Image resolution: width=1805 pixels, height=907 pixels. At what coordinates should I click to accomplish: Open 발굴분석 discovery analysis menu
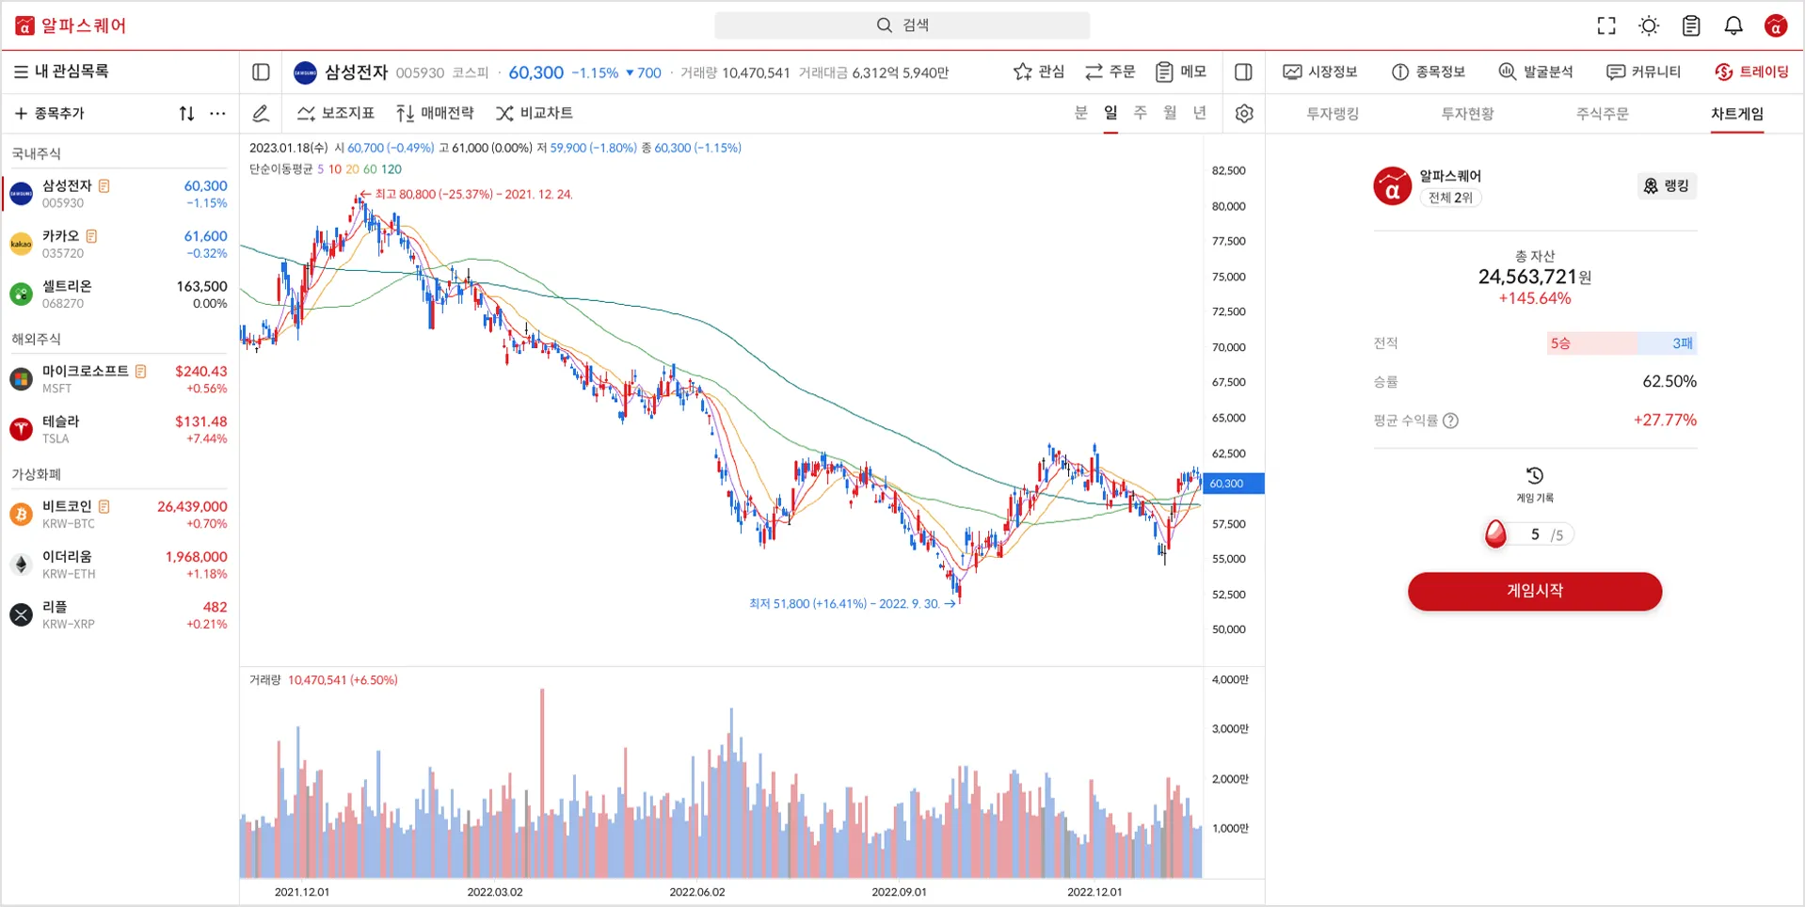1536,72
